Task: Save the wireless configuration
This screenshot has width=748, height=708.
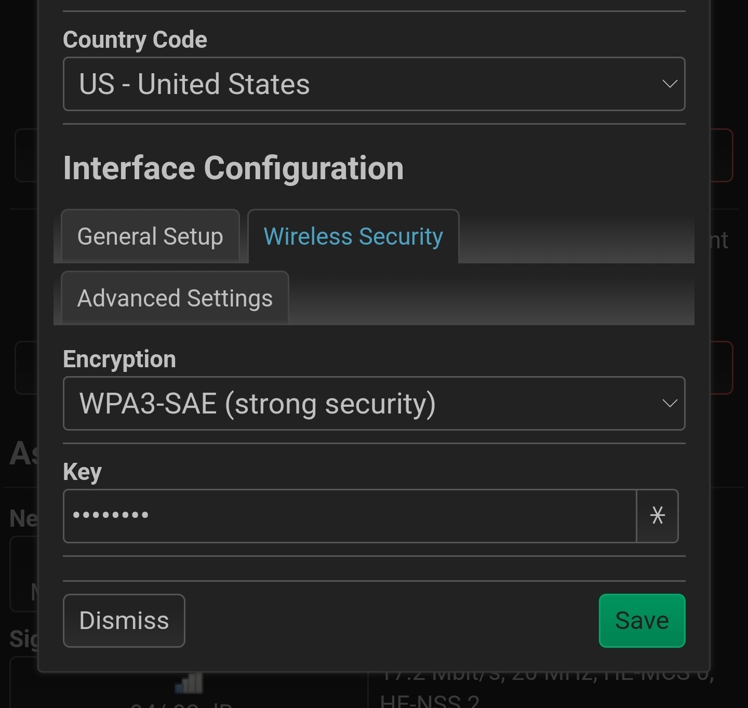Action: click(x=642, y=620)
